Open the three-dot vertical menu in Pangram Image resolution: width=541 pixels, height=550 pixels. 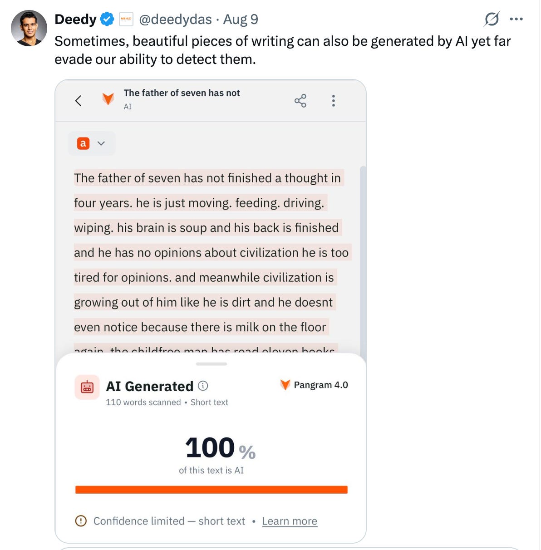coord(334,101)
